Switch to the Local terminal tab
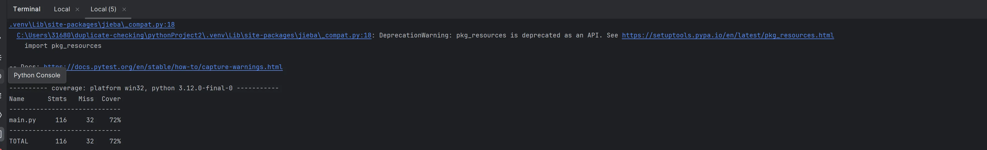The width and height of the screenshot is (987, 150). [x=62, y=9]
